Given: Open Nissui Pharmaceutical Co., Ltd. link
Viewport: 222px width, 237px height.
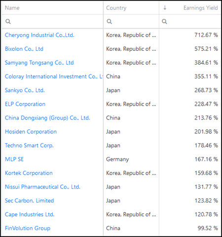Looking at the screenshot, I should (x=42, y=187).
